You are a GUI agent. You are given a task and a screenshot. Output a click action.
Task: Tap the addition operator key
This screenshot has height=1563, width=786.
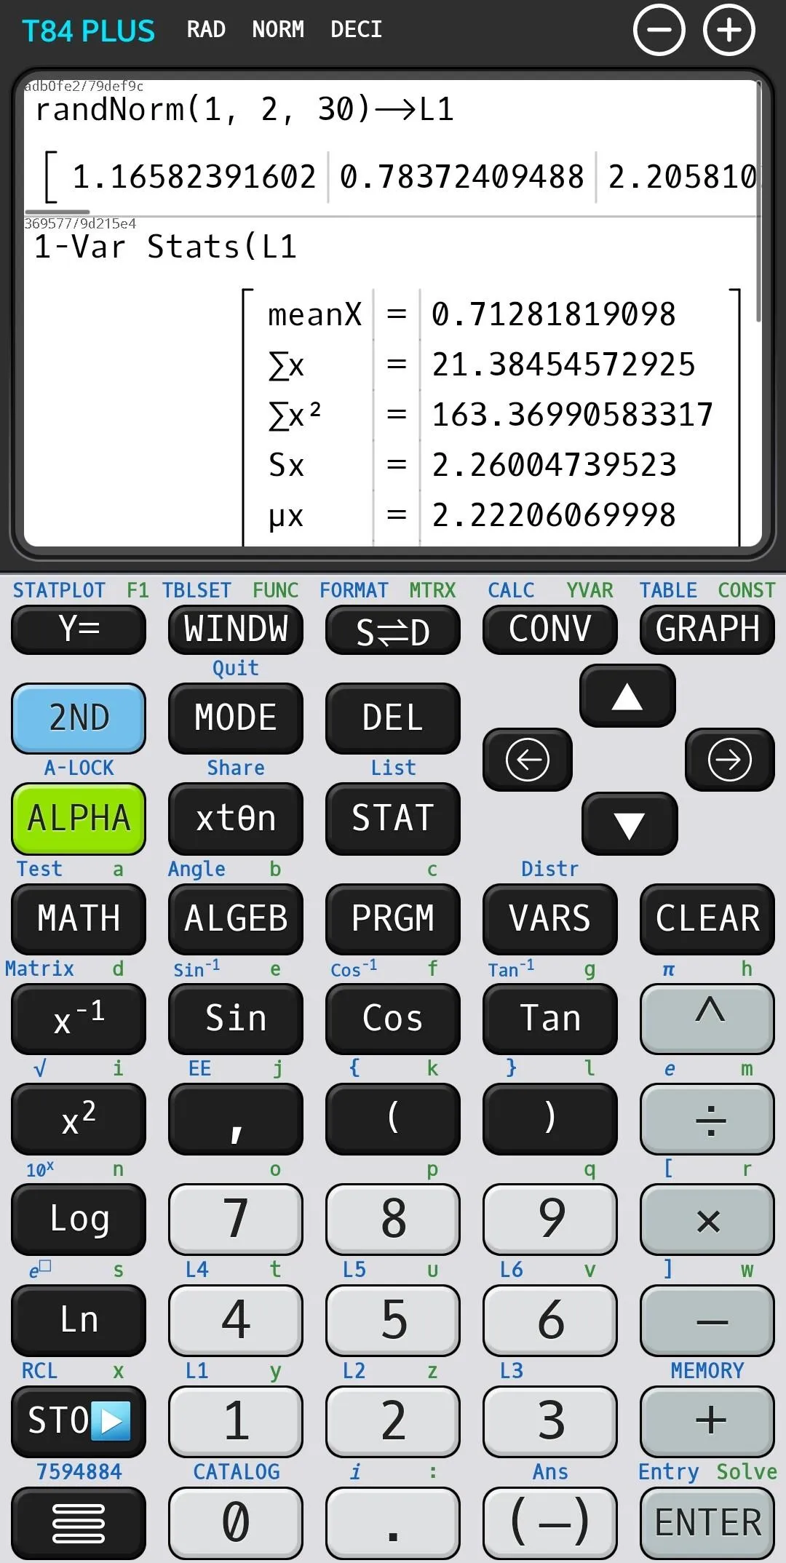pyautogui.click(x=707, y=1421)
